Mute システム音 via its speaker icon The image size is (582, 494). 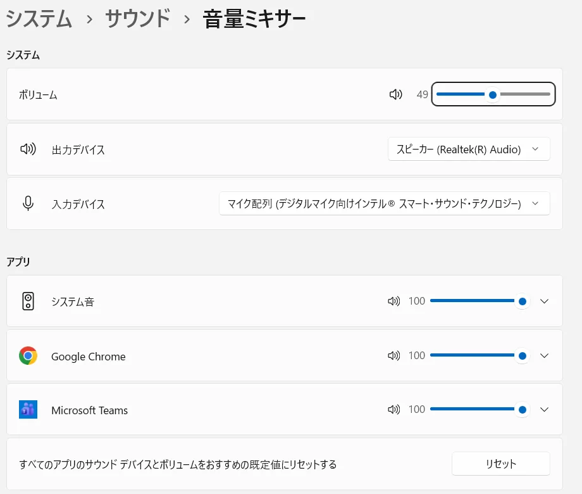[394, 301]
